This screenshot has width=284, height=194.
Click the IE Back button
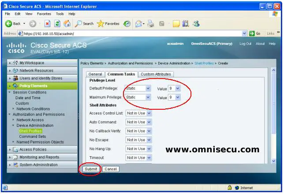pos(13,24)
